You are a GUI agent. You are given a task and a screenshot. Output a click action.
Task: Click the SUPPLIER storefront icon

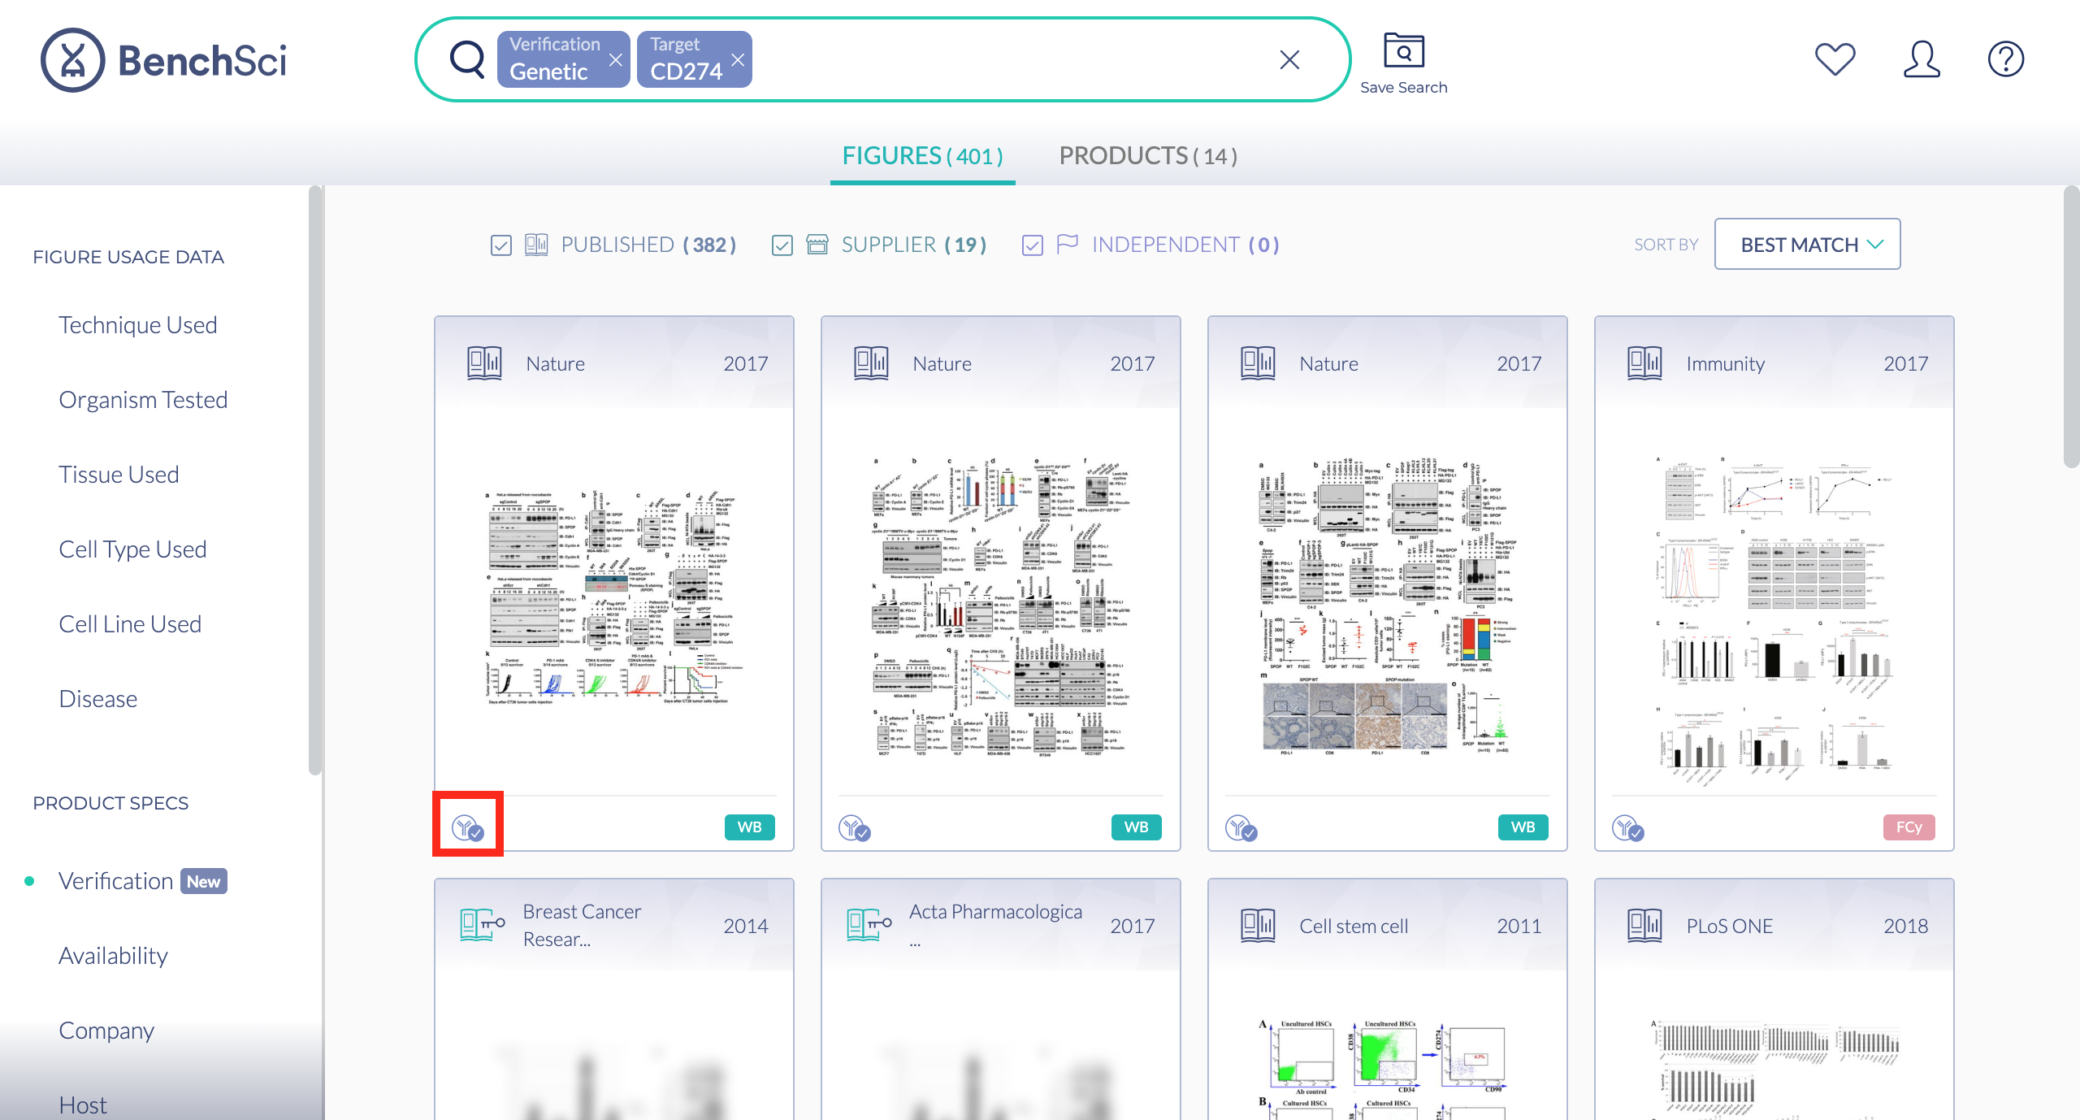tap(817, 244)
